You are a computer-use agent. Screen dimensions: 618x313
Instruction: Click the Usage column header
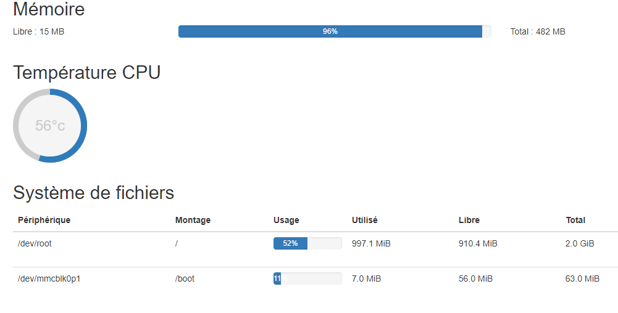286,220
